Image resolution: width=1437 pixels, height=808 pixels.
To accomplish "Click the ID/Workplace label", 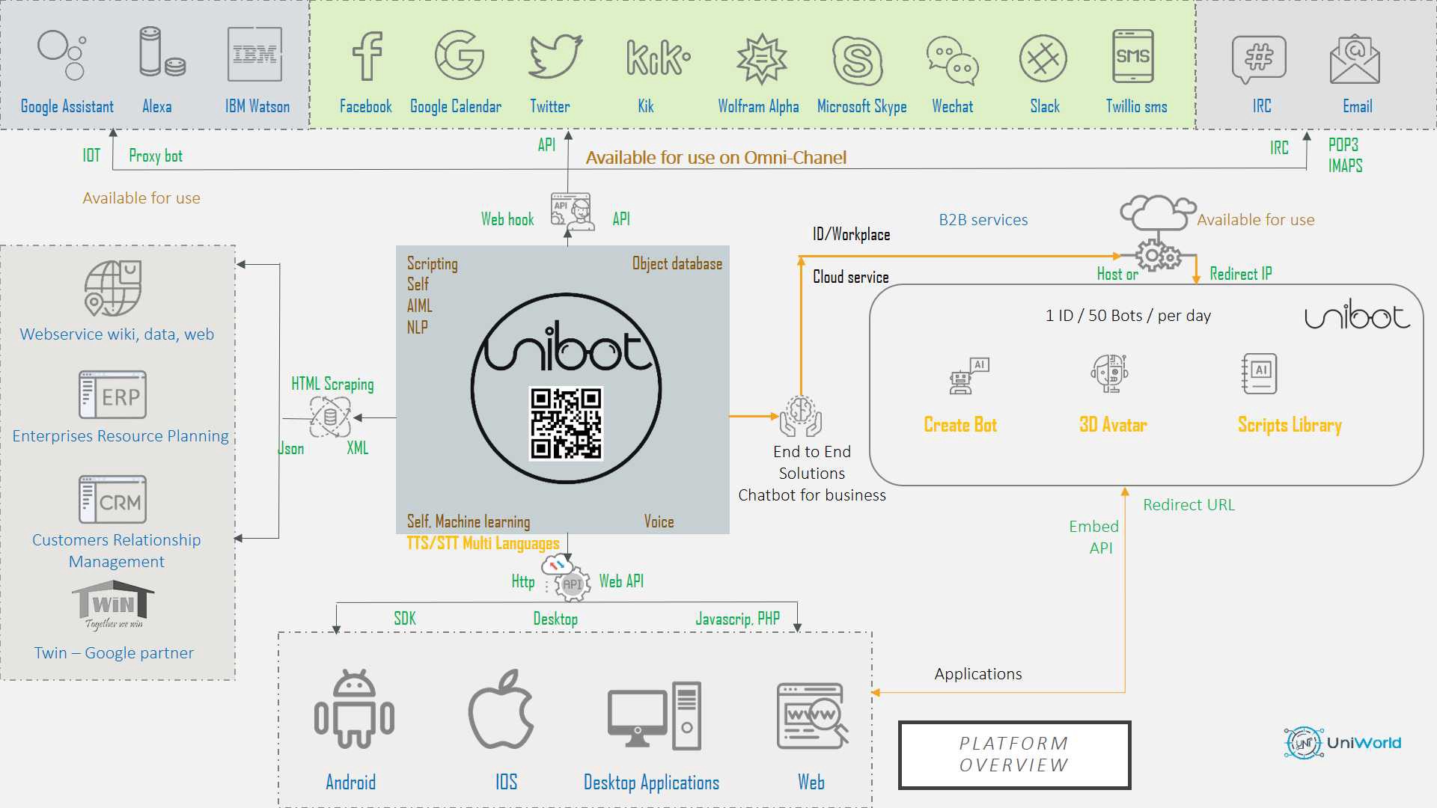I will tap(852, 234).
